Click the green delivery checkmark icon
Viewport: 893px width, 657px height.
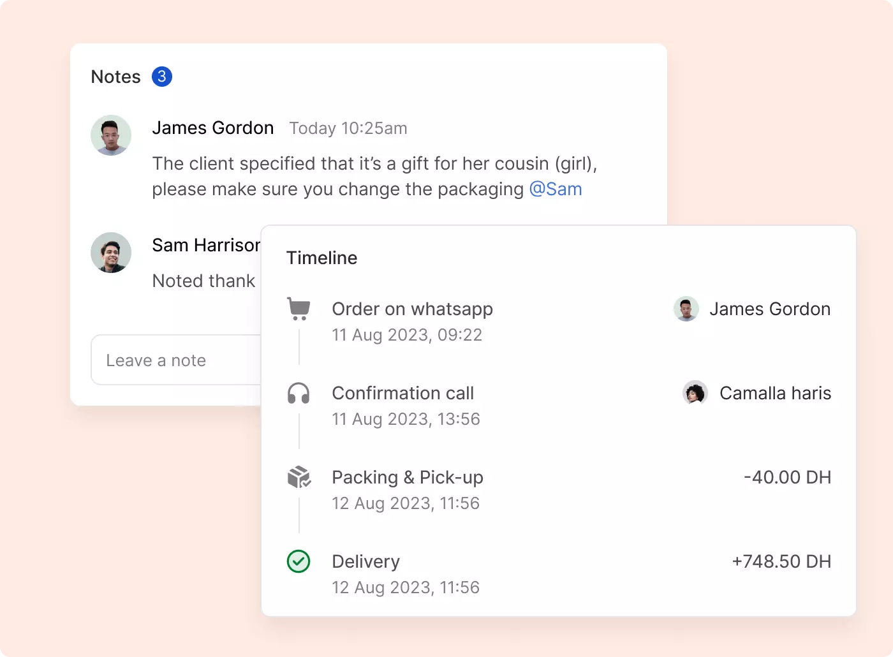(x=299, y=561)
